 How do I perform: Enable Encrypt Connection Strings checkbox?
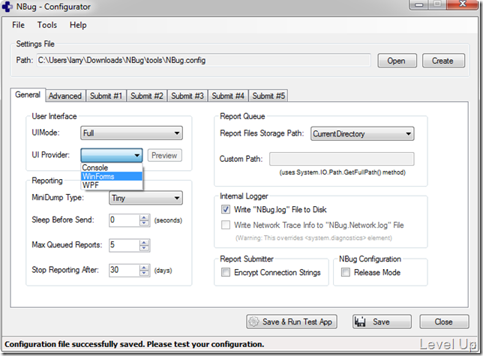pyautogui.click(x=226, y=272)
